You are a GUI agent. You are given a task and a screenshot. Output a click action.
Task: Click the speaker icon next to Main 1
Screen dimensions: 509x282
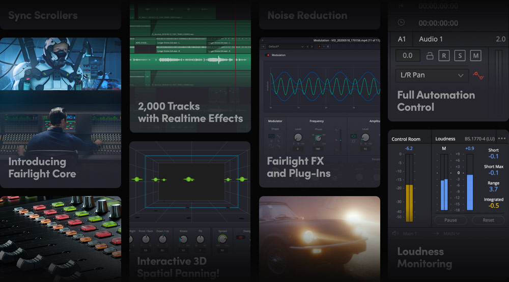[394, 234]
